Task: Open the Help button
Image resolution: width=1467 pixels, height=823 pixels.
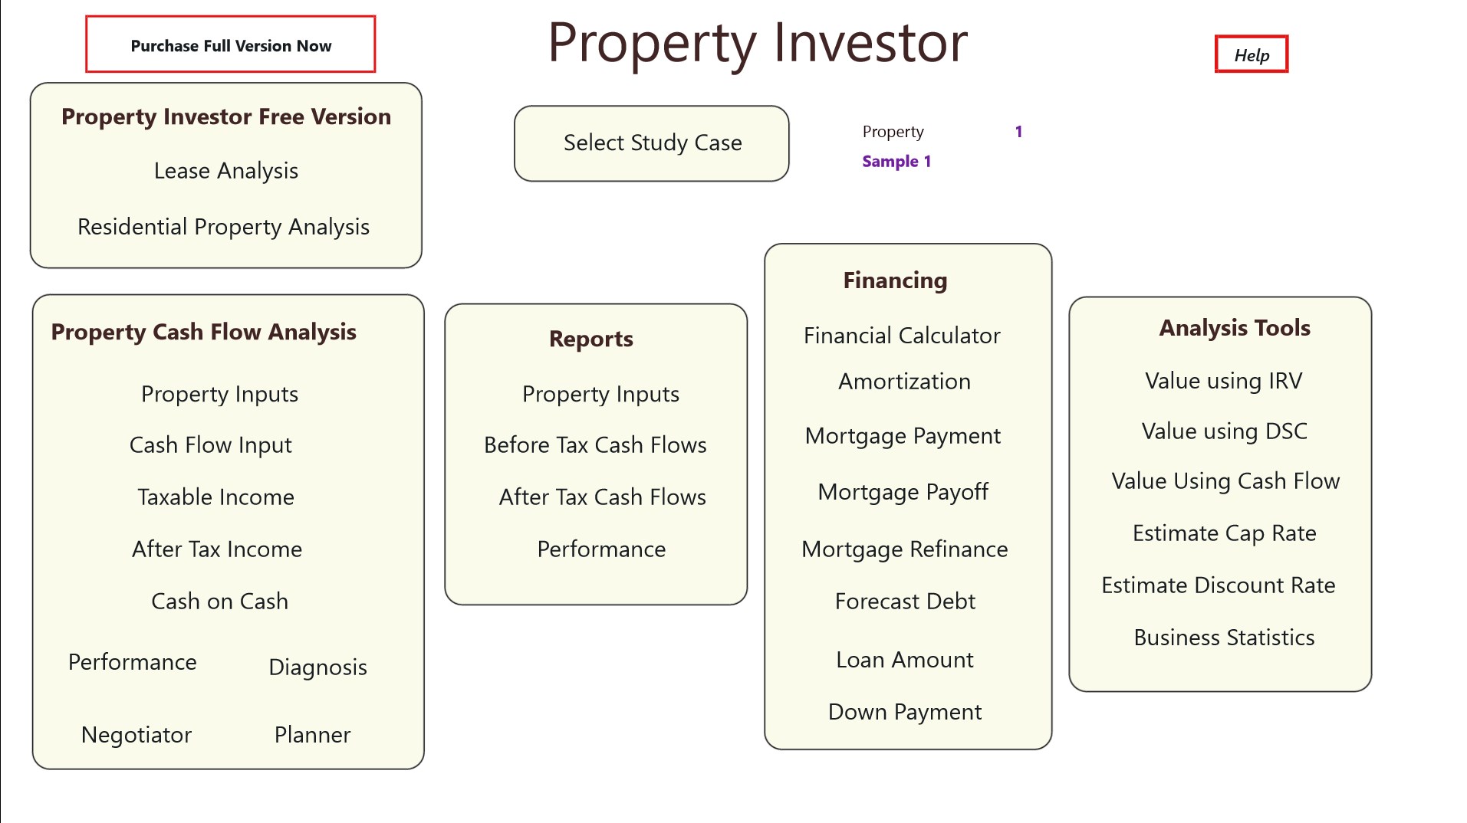Action: 1251,55
